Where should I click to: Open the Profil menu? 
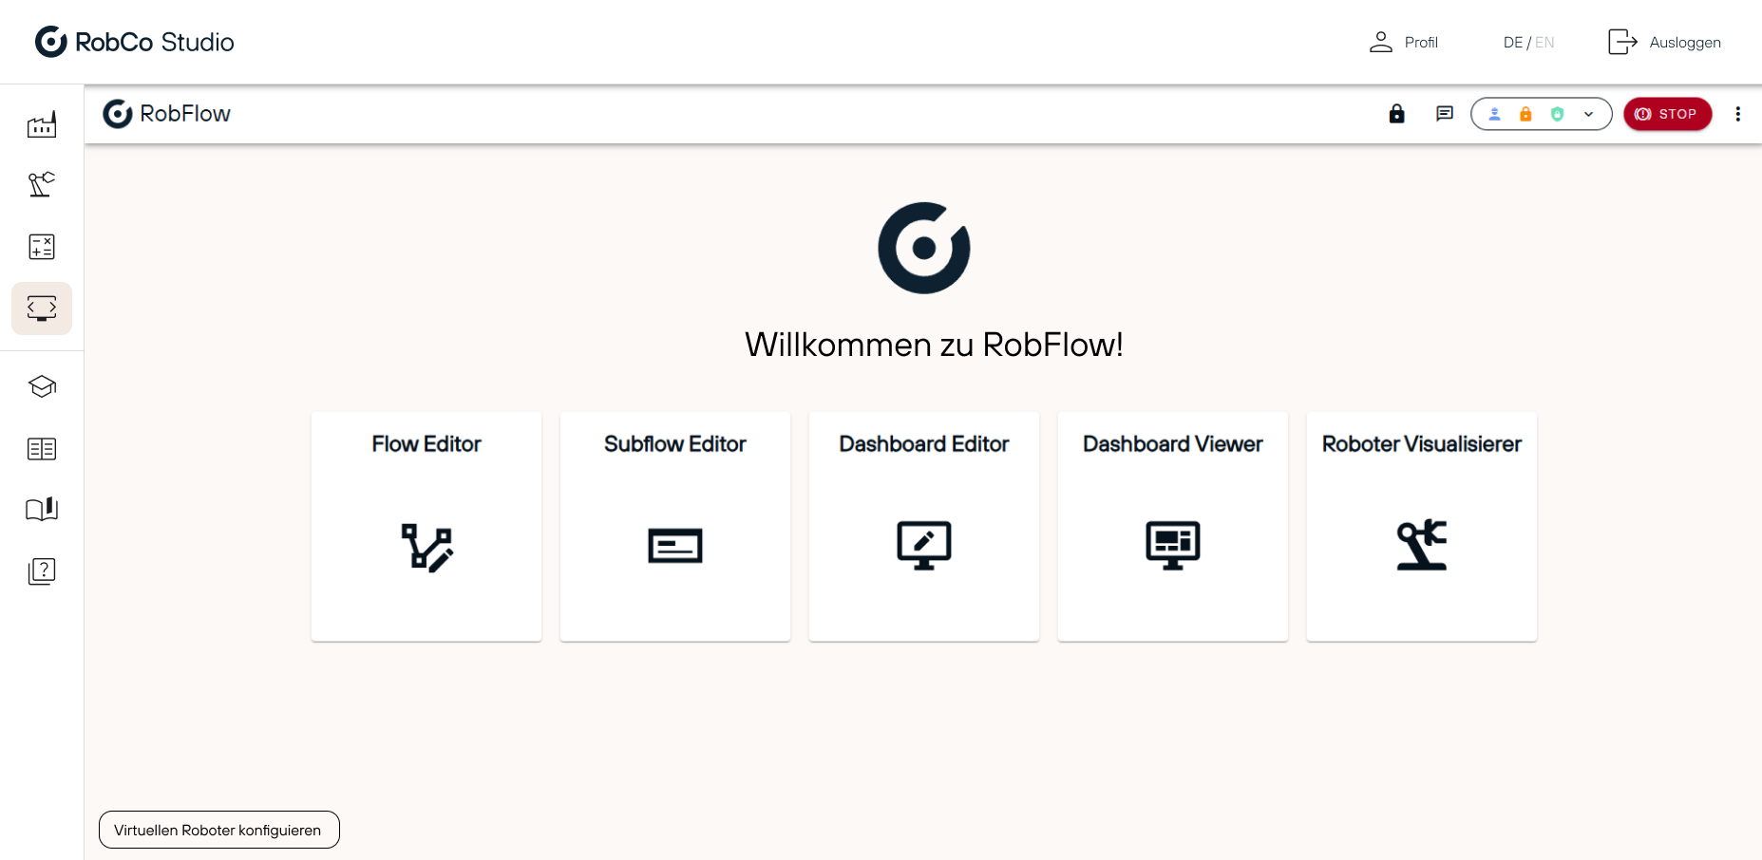(1404, 42)
